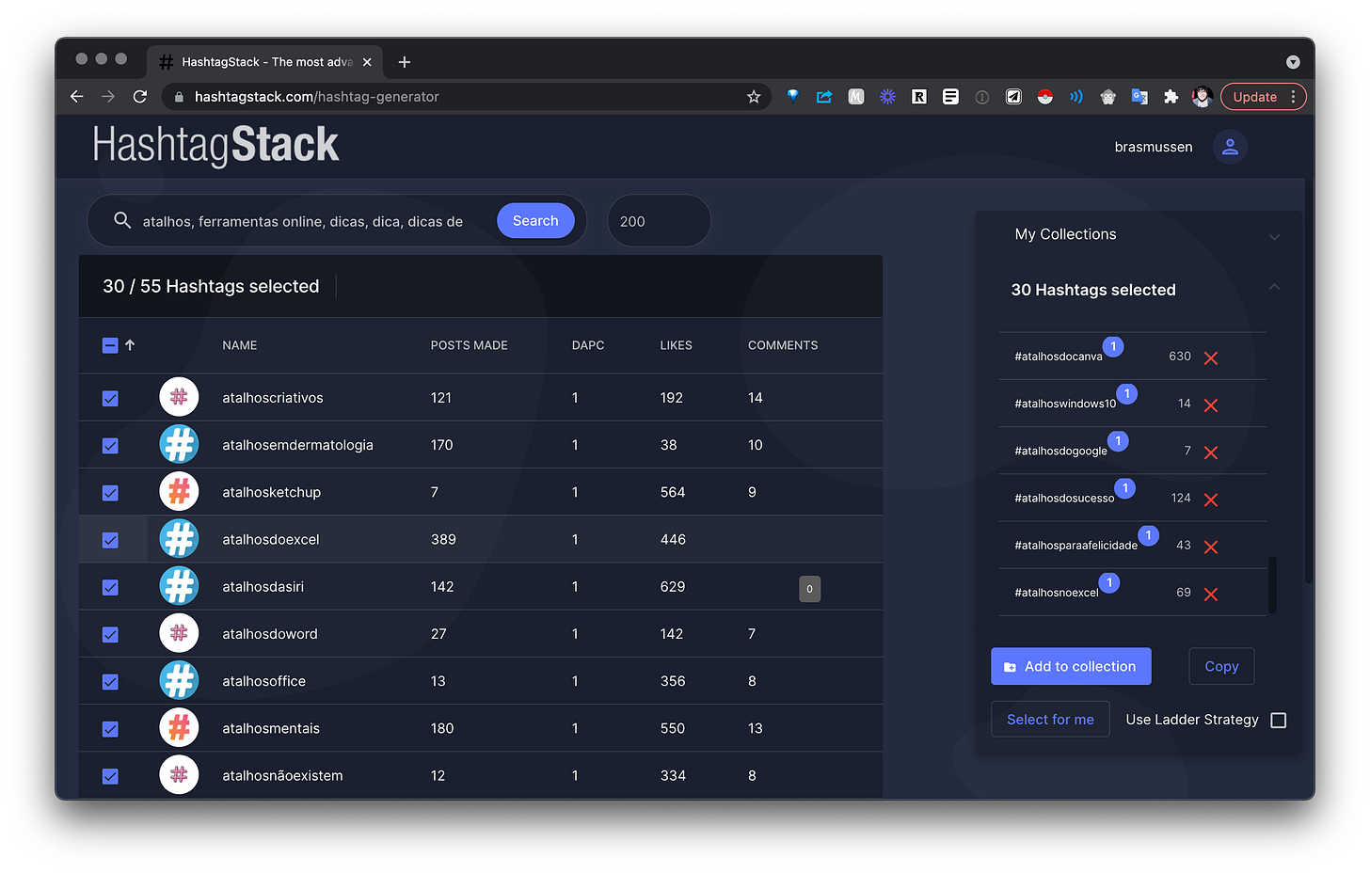
Task: Click the brasmussen username text
Action: (x=1154, y=147)
